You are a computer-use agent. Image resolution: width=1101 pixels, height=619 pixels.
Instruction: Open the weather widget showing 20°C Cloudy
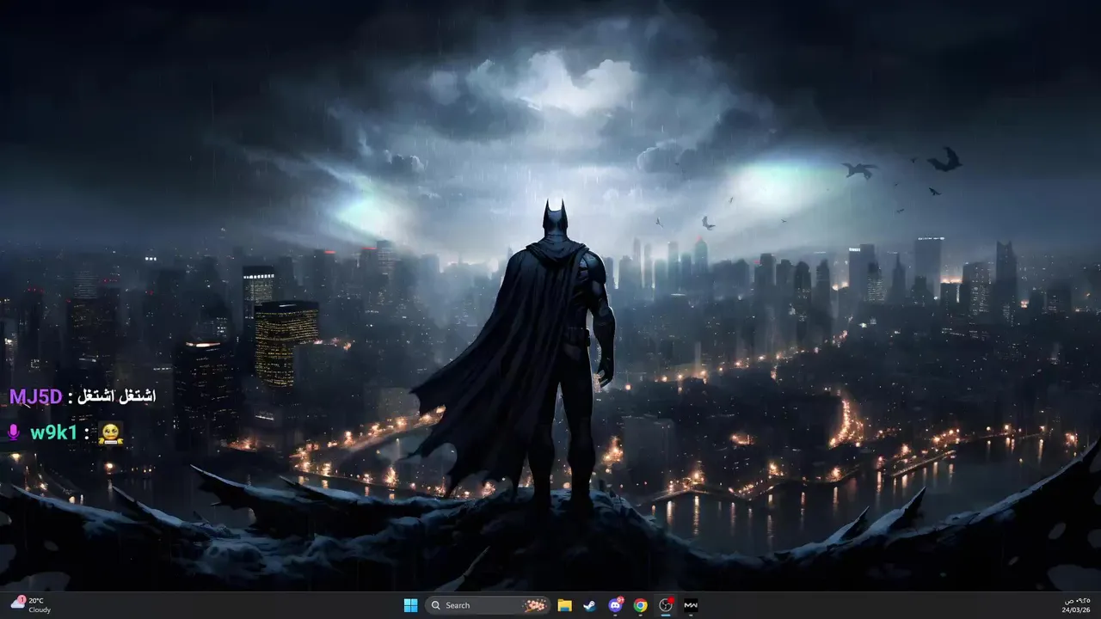[31, 605]
